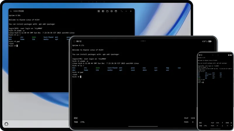This screenshot has width=234, height=131.
Task: Click 'hish:~# uname -a' line in PC terminal
Action: click(17, 31)
